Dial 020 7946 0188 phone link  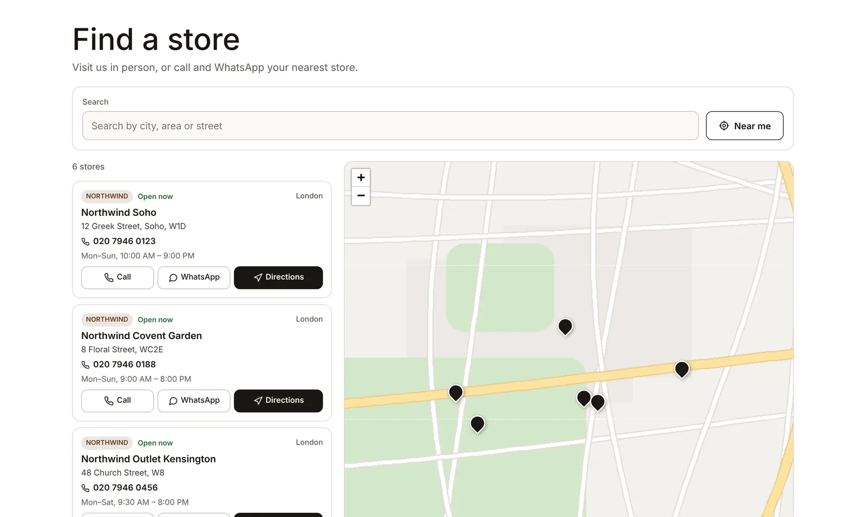click(x=119, y=364)
